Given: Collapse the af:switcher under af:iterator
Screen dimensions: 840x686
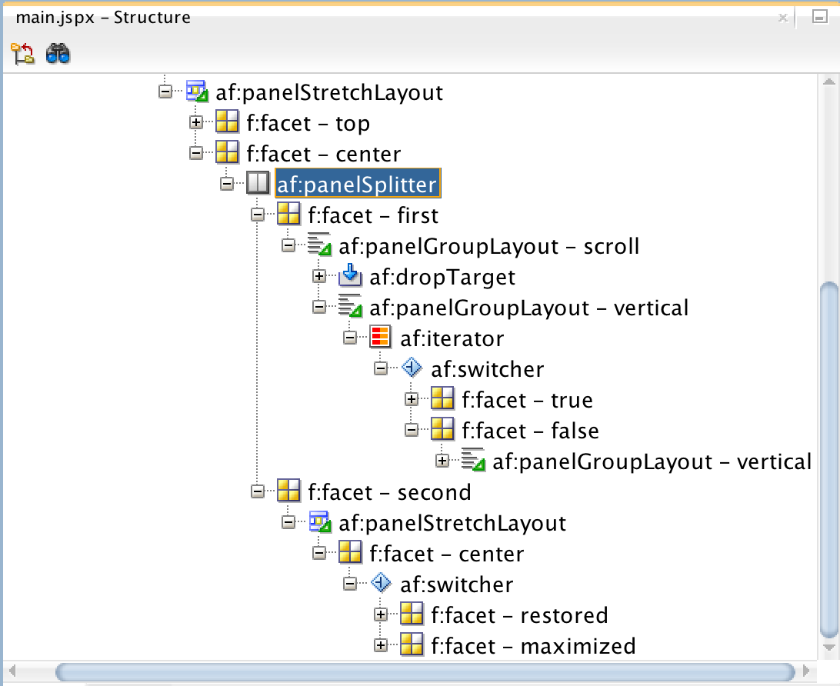Looking at the screenshot, I should 382,368.
